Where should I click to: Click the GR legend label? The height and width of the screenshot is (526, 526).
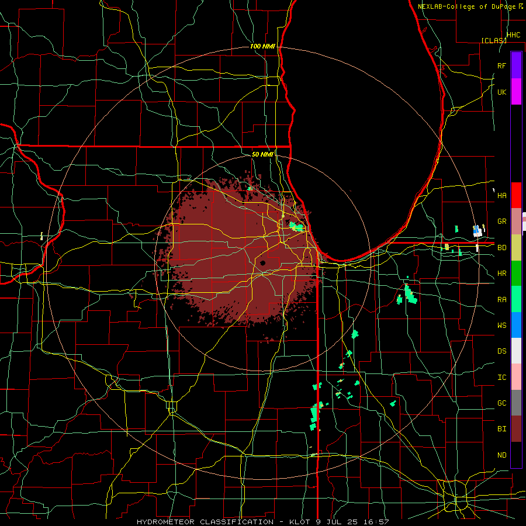(501, 222)
